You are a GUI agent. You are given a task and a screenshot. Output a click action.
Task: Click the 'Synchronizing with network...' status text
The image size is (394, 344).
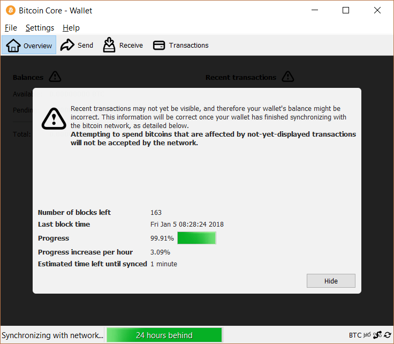click(52, 335)
